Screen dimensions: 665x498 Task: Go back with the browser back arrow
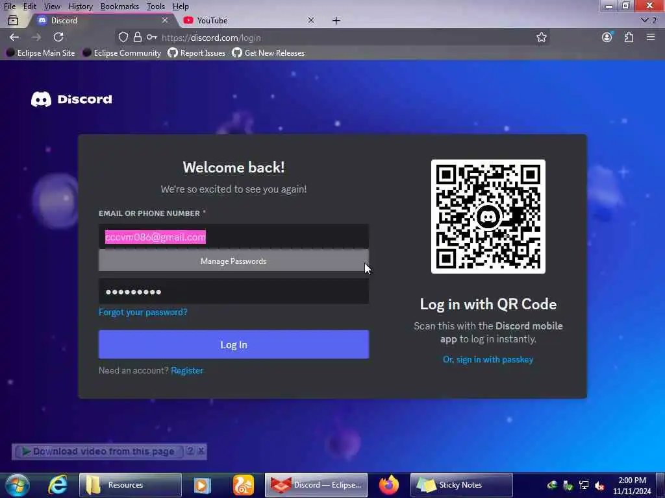(x=14, y=37)
